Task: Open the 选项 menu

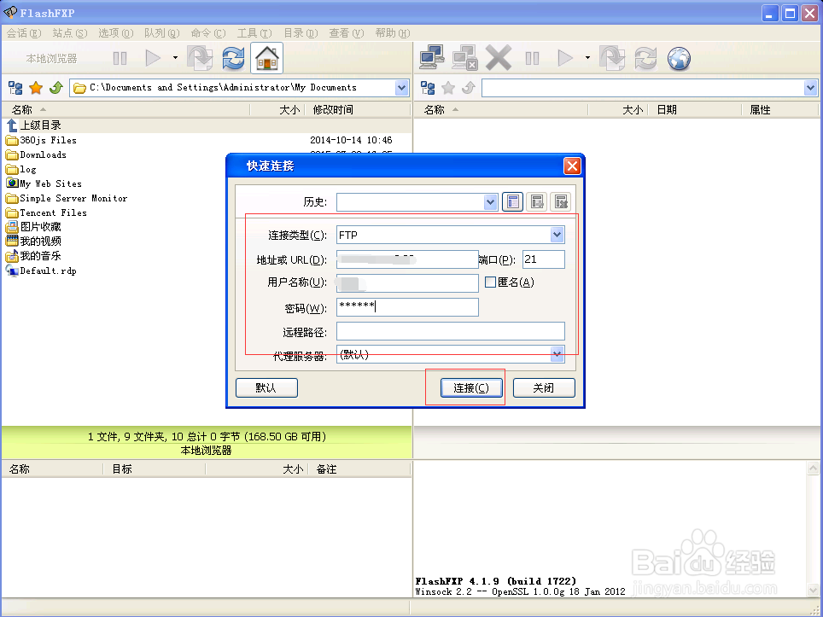Action: click(x=116, y=33)
